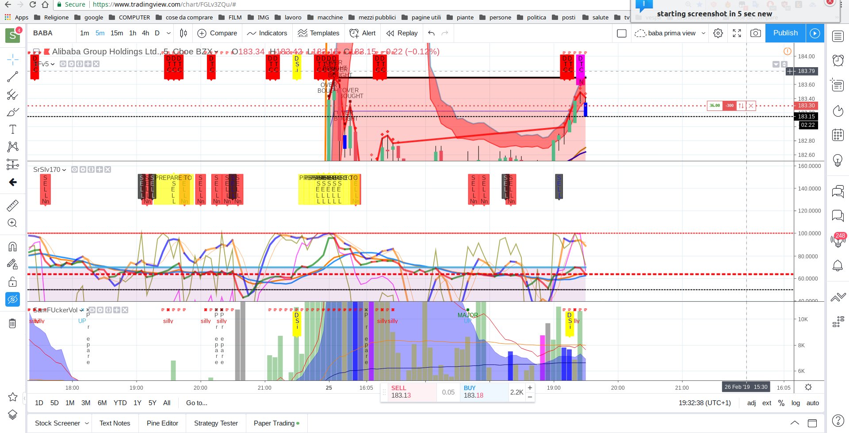The height and width of the screenshot is (433, 849).
Task: Expand the time interval dropdown arrow
Action: 168,33
